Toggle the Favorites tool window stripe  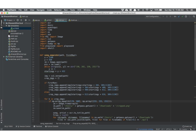[1, 118]
